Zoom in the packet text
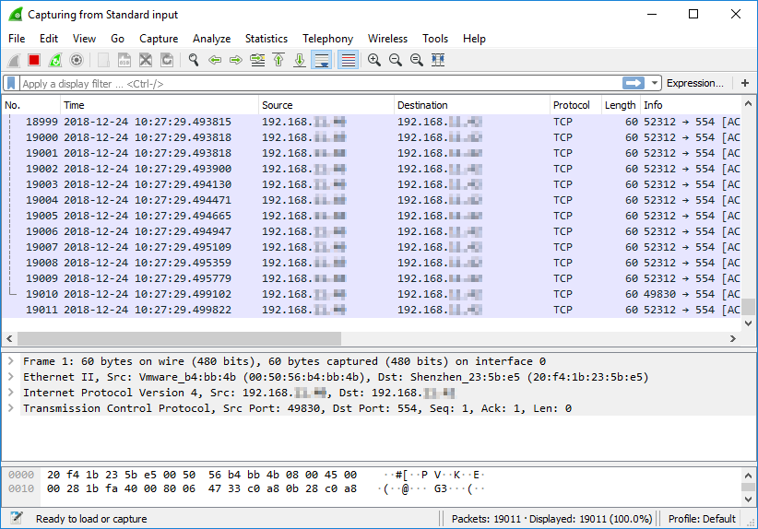 [374, 61]
